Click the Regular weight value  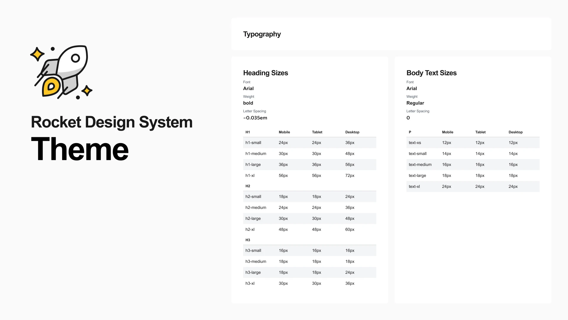pyautogui.click(x=415, y=103)
